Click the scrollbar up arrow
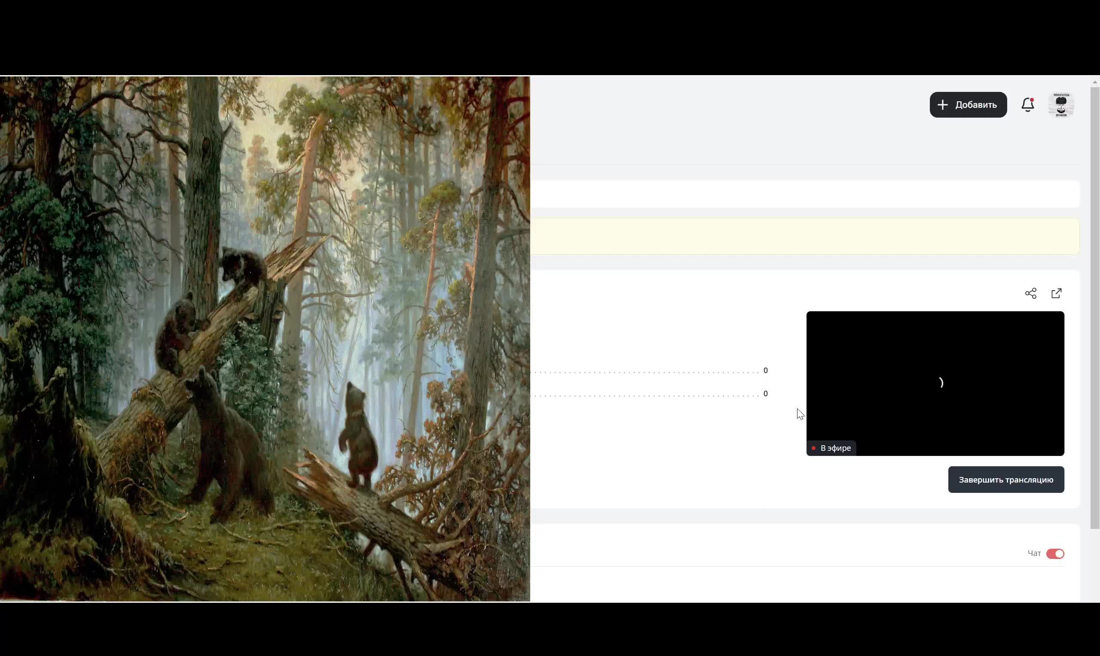The height and width of the screenshot is (656, 1100). click(x=1095, y=82)
